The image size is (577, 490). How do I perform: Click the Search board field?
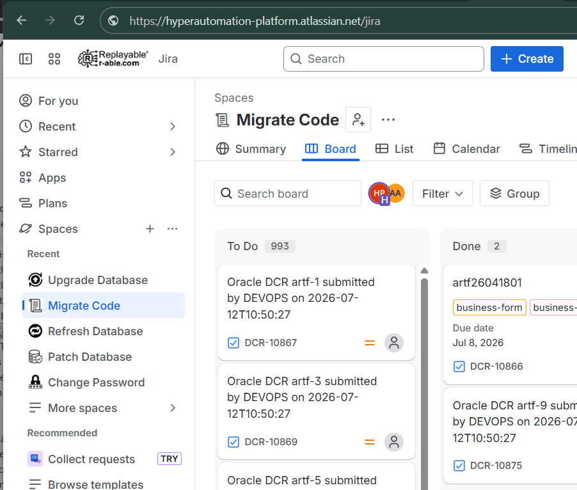(x=288, y=193)
